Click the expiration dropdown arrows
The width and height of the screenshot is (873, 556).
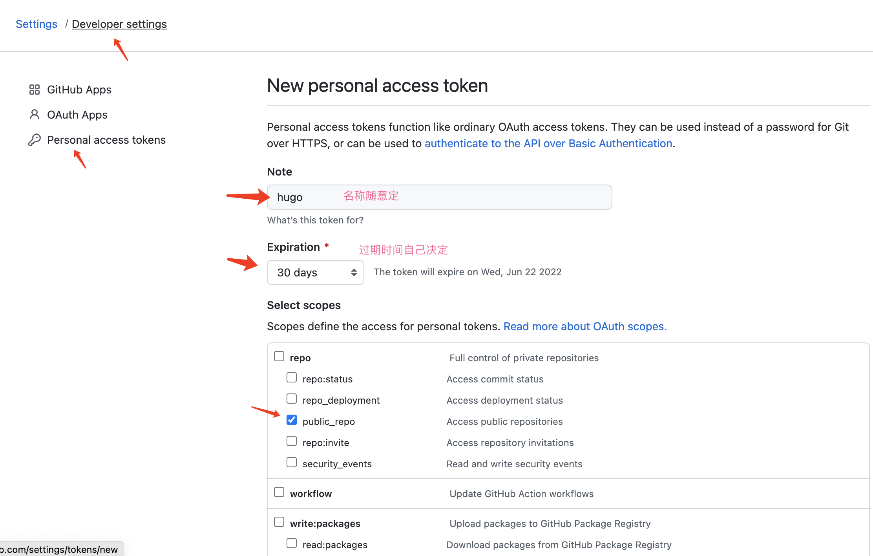(x=354, y=273)
